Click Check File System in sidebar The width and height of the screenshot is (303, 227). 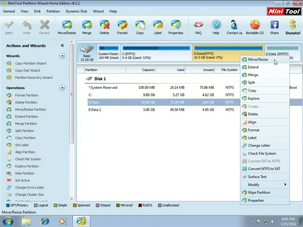pyautogui.click(x=27, y=159)
